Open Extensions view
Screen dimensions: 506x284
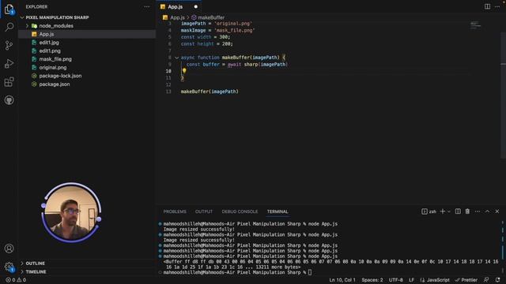tap(9, 82)
